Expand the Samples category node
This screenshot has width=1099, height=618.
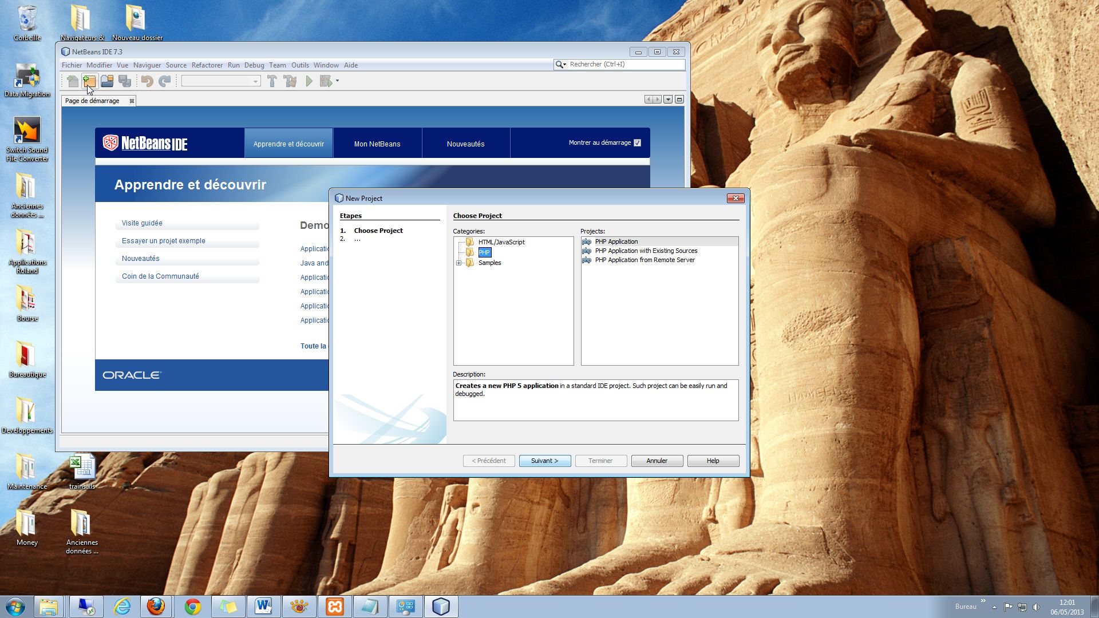(x=458, y=263)
